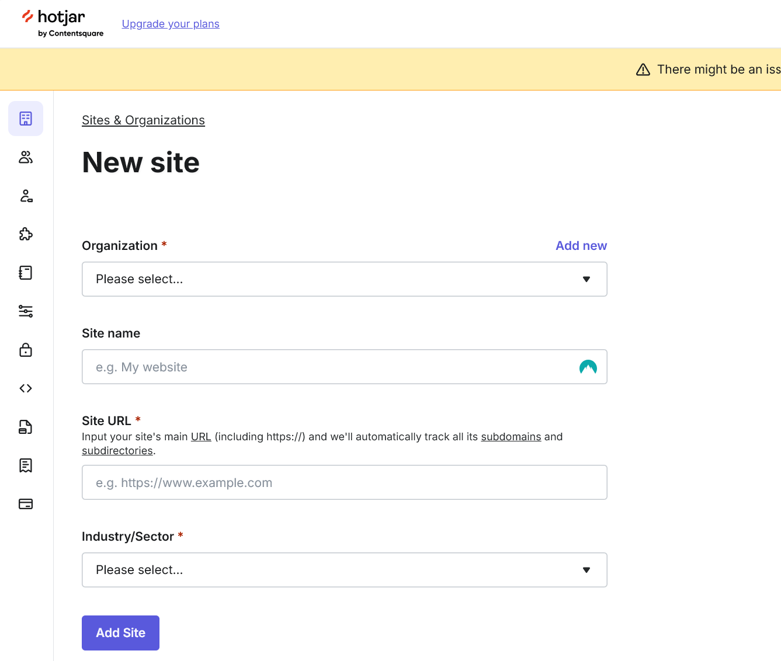Focus the Site URL input field
Image resolution: width=781 pixels, height=661 pixels.
tap(345, 482)
